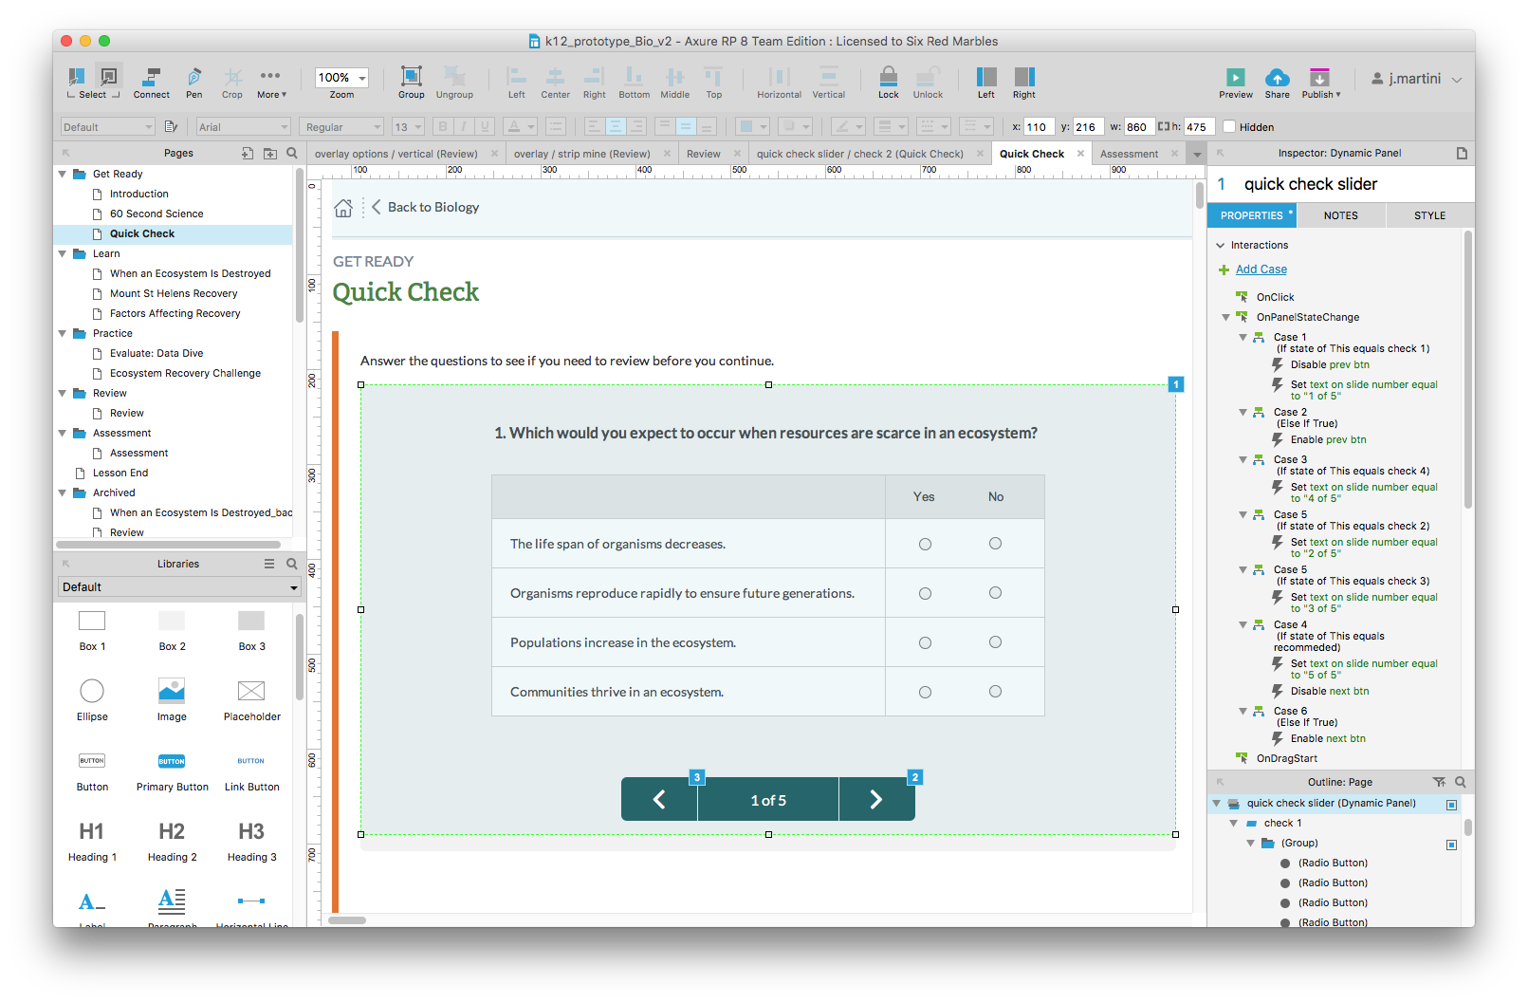Click the Lock icon in toolbar
Viewport: 1528px width, 1003px height.
click(888, 77)
